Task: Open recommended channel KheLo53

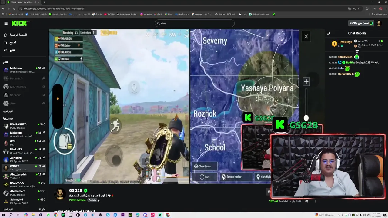Action: [x=24, y=151]
